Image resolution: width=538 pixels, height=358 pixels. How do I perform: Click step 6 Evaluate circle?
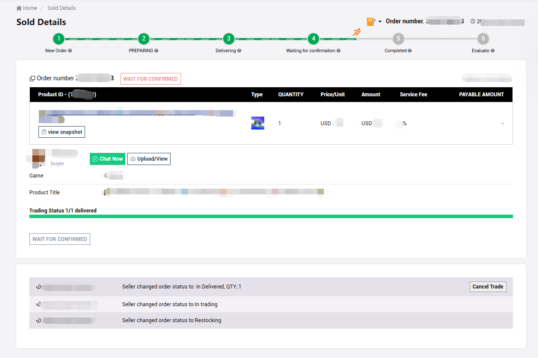pos(483,39)
